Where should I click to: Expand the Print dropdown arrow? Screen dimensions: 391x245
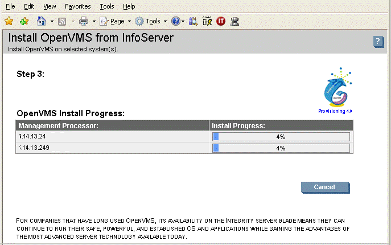pyautogui.click(x=94, y=22)
